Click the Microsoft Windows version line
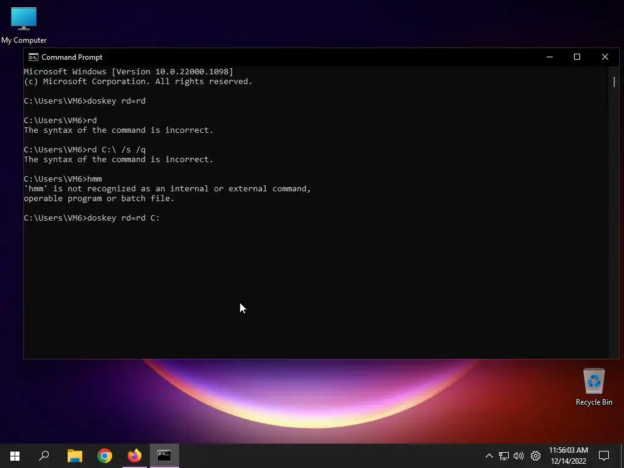The width and height of the screenshot is (624, 468). click(x=129, y=72)
